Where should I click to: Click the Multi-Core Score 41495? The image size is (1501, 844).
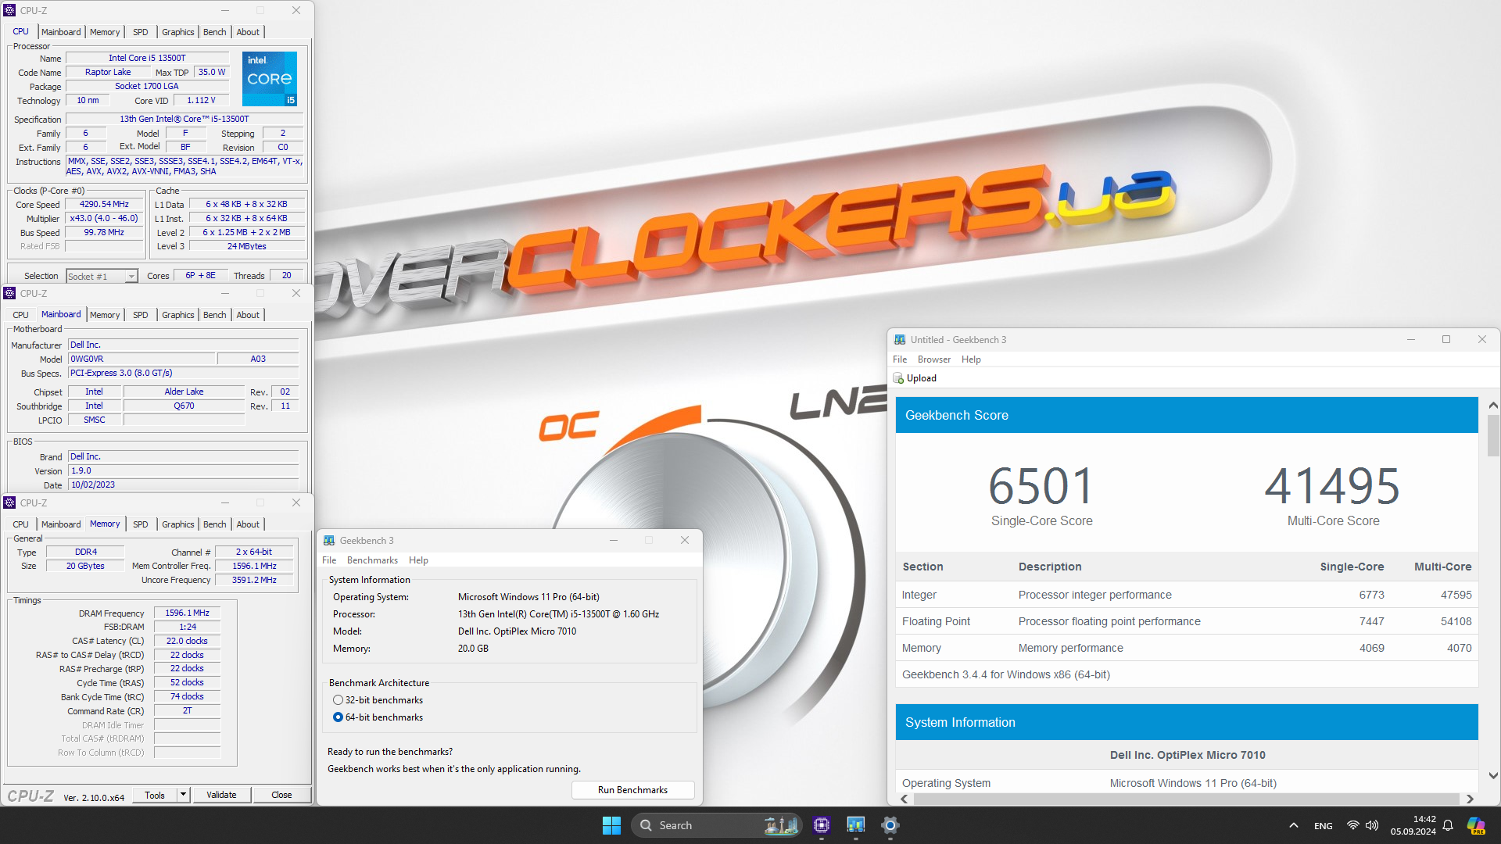[x=1332, y=486]
